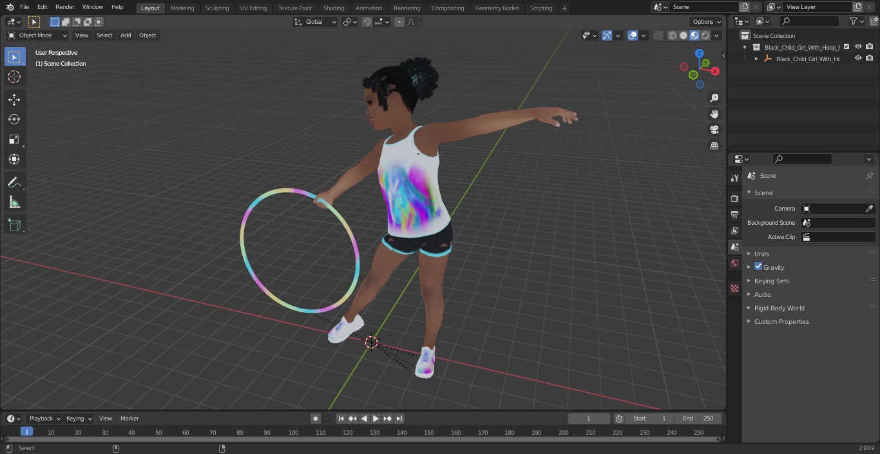This screenshot has height=454, width=880.
Task: Open the shading options dropdown arrow
Action: pos(716,35)
